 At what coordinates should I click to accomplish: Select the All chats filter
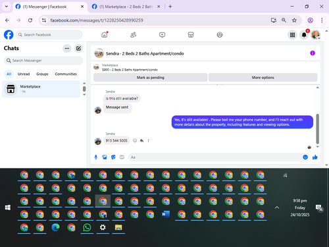click(x=9, y=74)
